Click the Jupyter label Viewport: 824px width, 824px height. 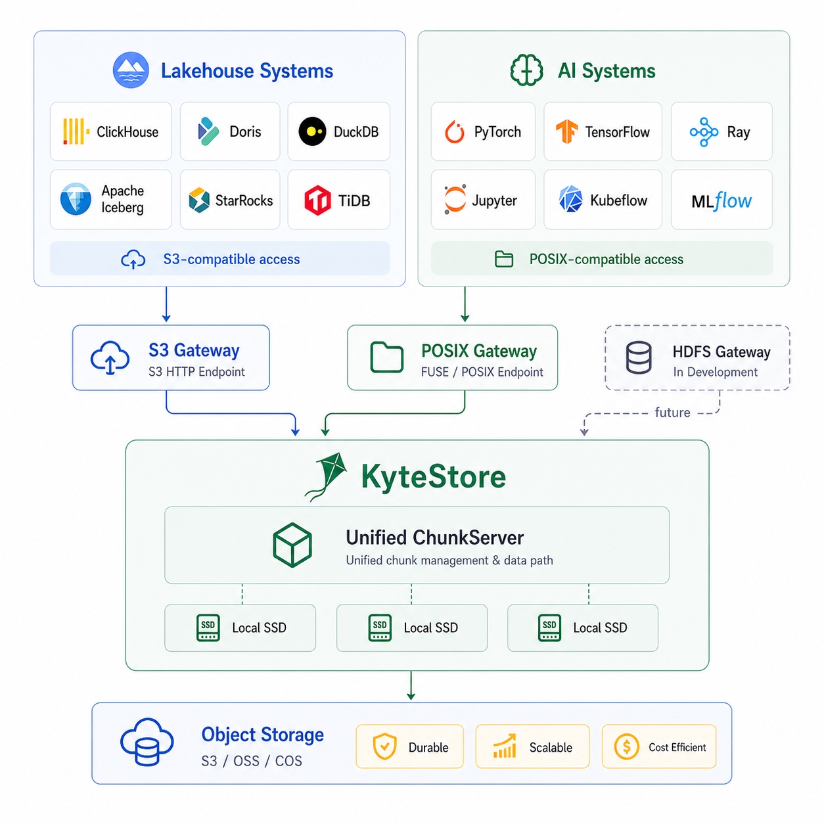pyautogui.click(x=494, y=200)
